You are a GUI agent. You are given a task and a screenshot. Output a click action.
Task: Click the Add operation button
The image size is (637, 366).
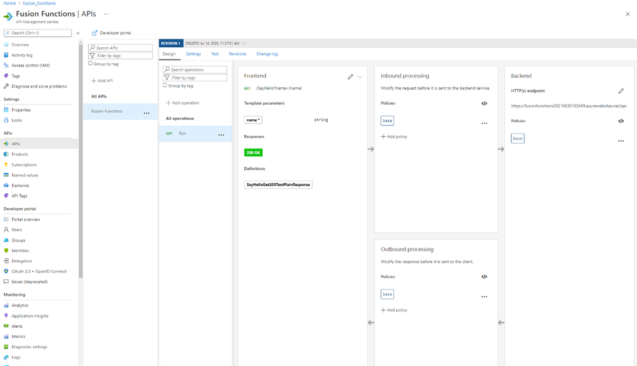[x=182, y=103]
